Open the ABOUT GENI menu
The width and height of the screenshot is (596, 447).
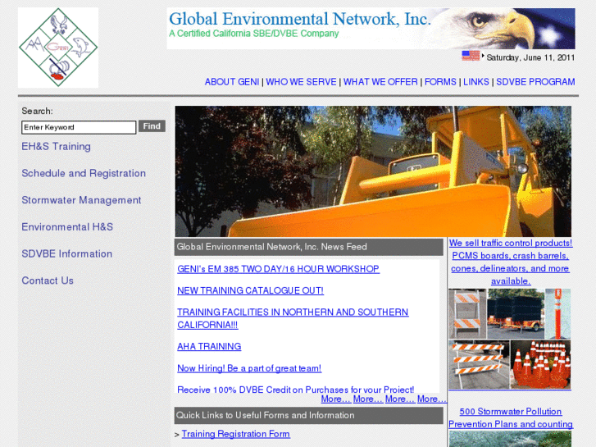click(x=232, y=82)
